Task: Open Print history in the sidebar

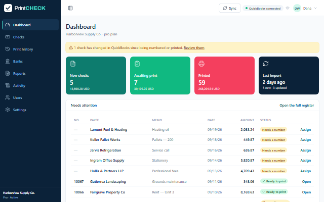Action: click(30, 49)
